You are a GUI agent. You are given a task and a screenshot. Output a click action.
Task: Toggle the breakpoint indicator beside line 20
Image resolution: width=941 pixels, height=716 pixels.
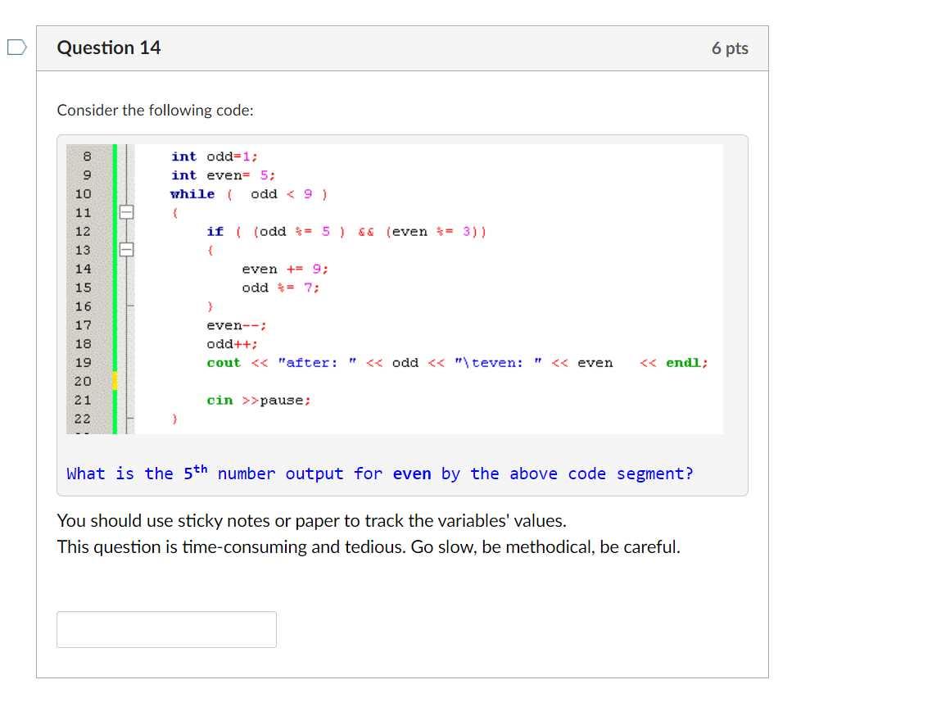pyautogui.click(x=114, y=378)
